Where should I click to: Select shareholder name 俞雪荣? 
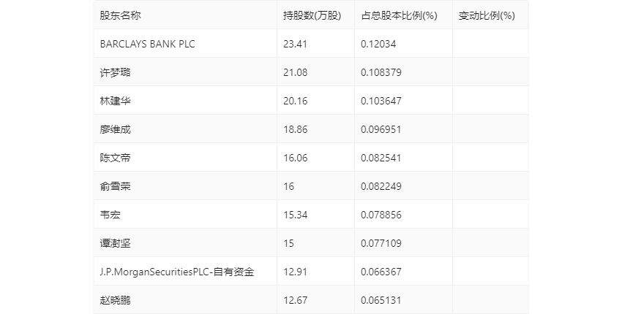115,186
